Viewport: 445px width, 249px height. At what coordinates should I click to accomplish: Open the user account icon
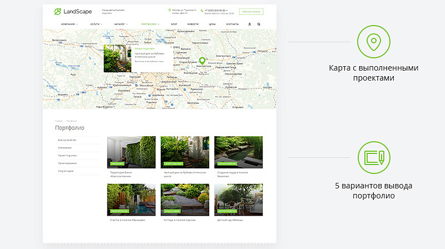[x=250, y=24]
